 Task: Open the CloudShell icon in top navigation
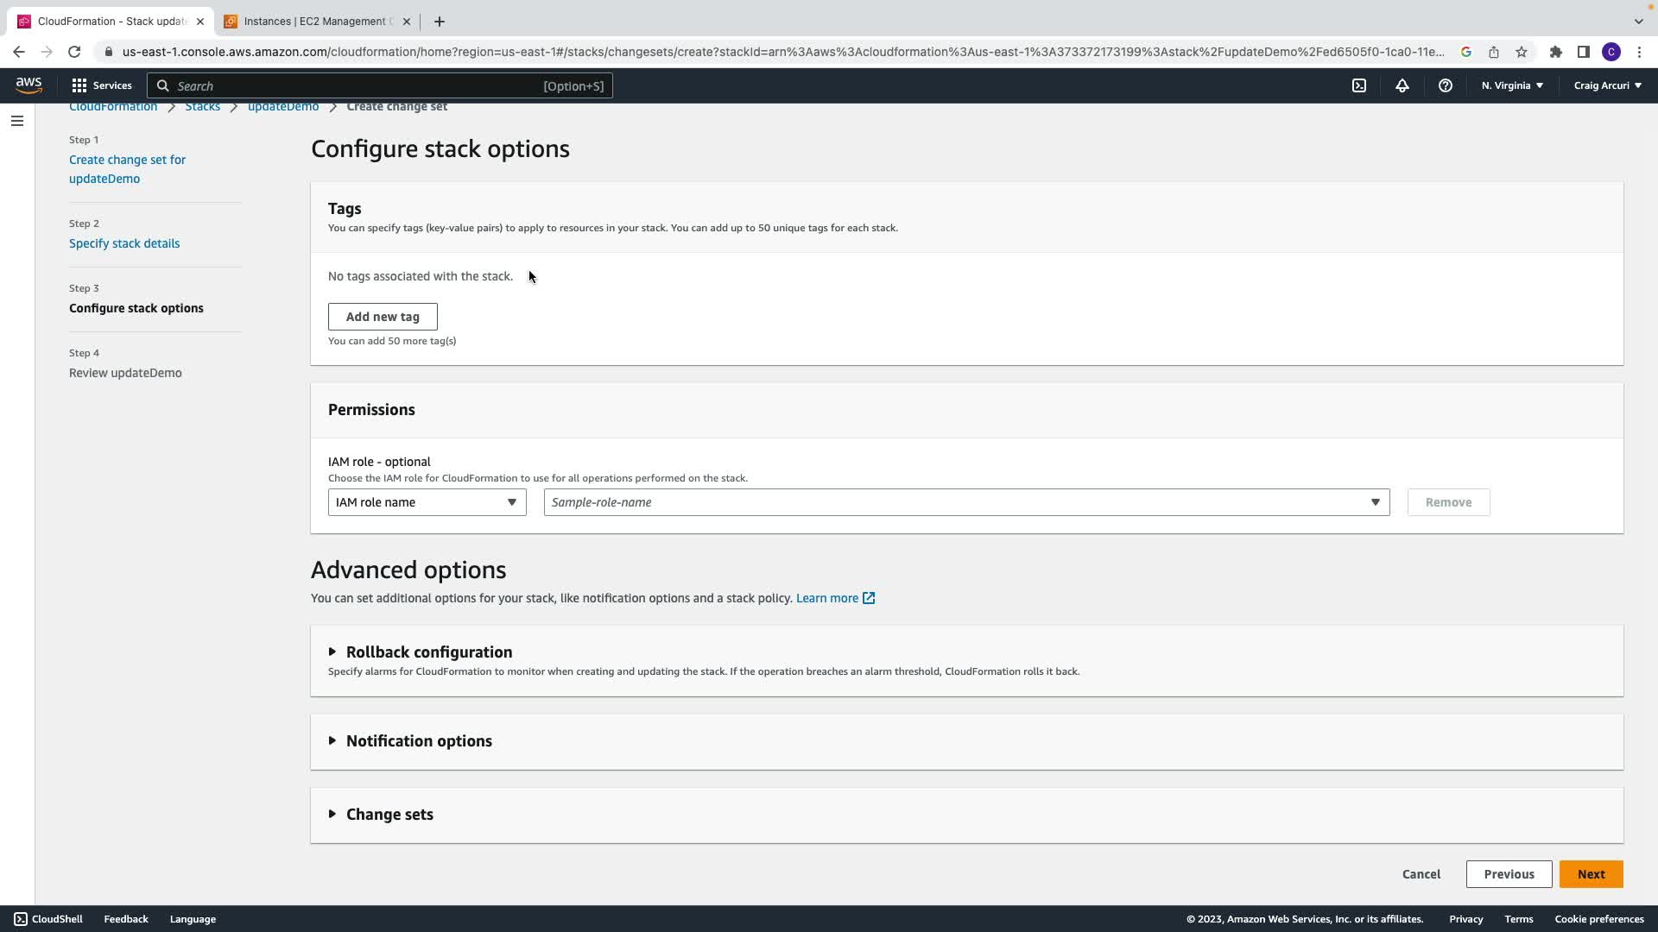pyautogui.click(x=1359, y=85)
